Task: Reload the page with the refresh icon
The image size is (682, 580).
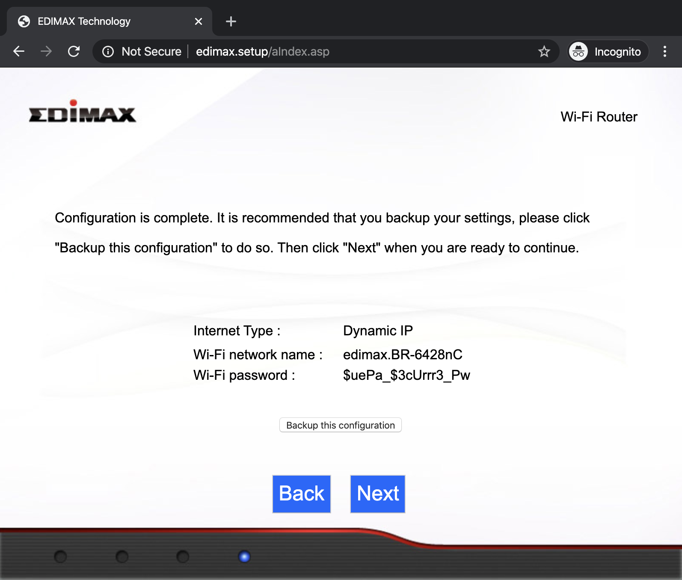Action: tap(74, 51)
